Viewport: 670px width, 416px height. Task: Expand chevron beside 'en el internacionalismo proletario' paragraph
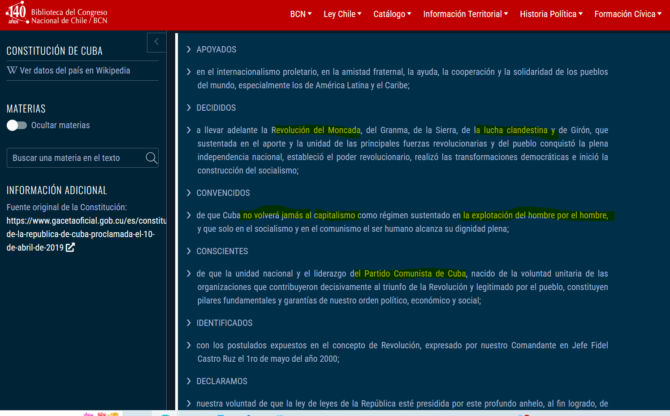click(189, 72)
